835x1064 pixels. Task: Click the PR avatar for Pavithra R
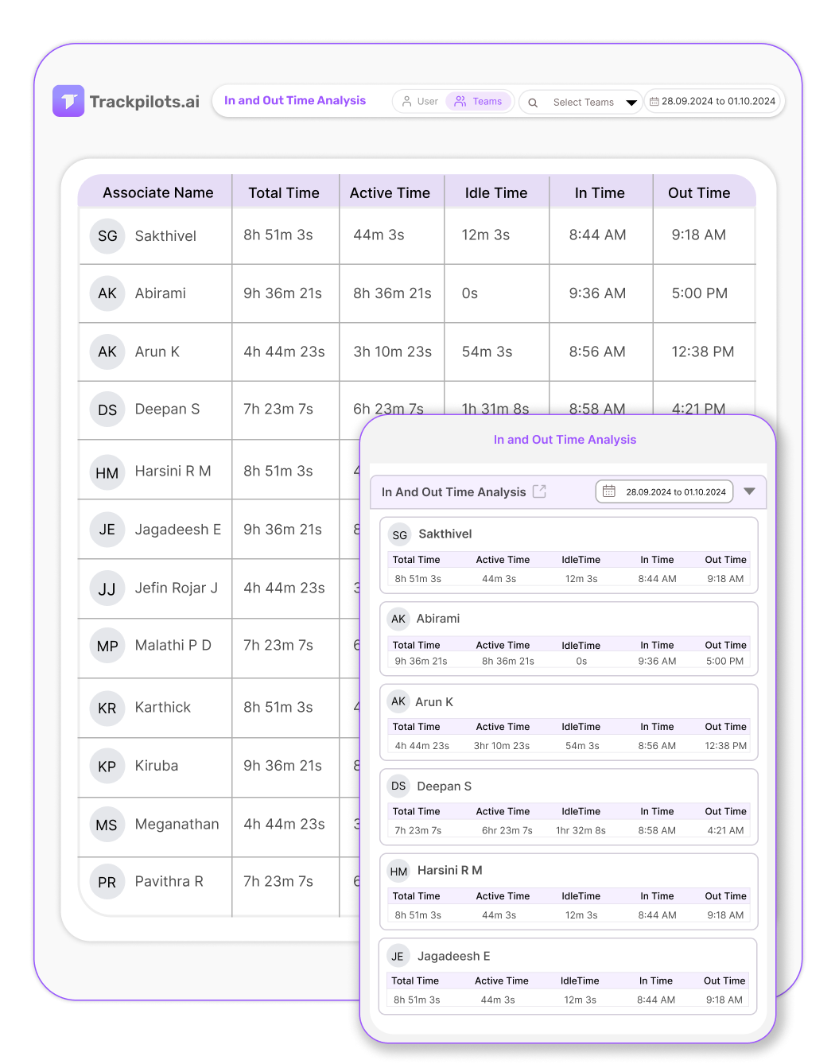(x=107, y=882)
